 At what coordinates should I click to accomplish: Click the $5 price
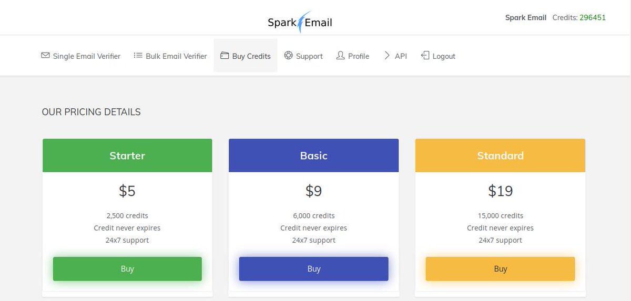click(127, 191)
